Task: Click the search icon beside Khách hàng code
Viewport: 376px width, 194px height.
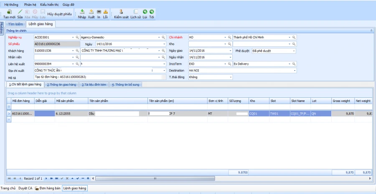Action: point(77,51)
